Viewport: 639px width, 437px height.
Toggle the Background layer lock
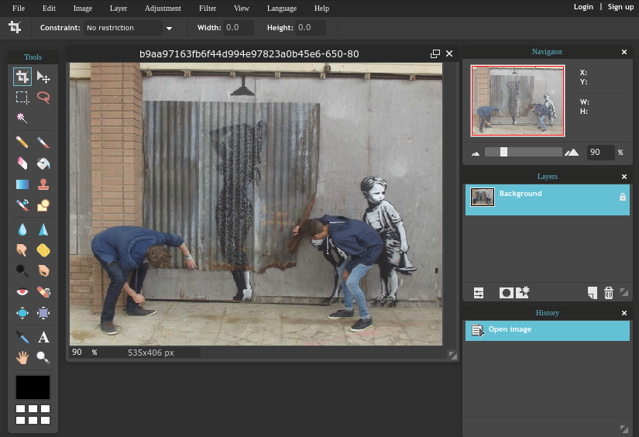click(x=622, y=198)
